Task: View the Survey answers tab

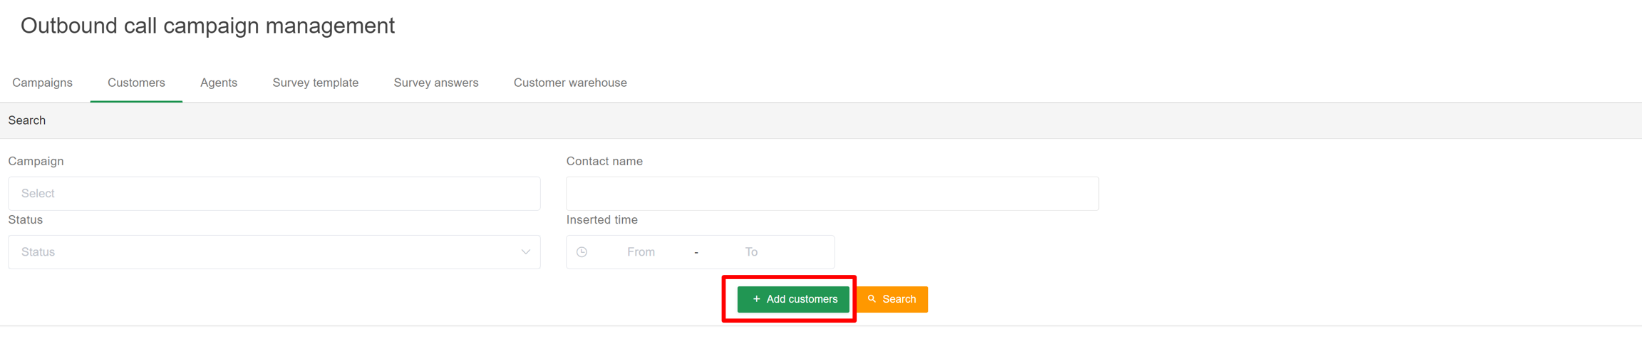Action: (435, 83)
